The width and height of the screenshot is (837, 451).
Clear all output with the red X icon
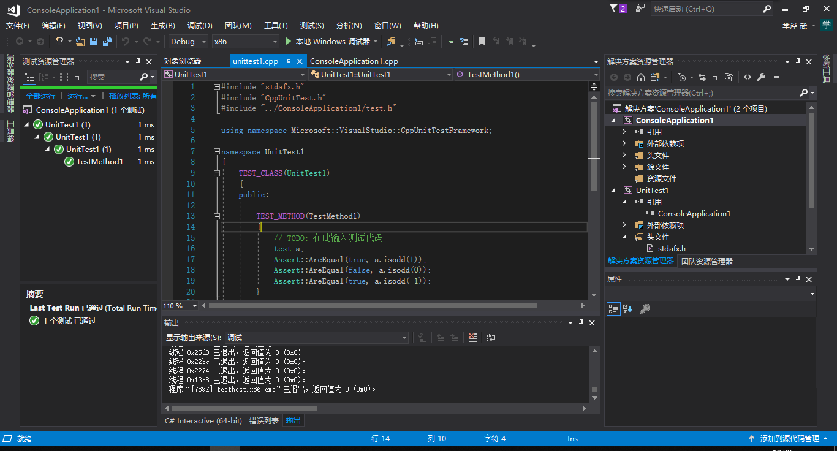[472, 338]
